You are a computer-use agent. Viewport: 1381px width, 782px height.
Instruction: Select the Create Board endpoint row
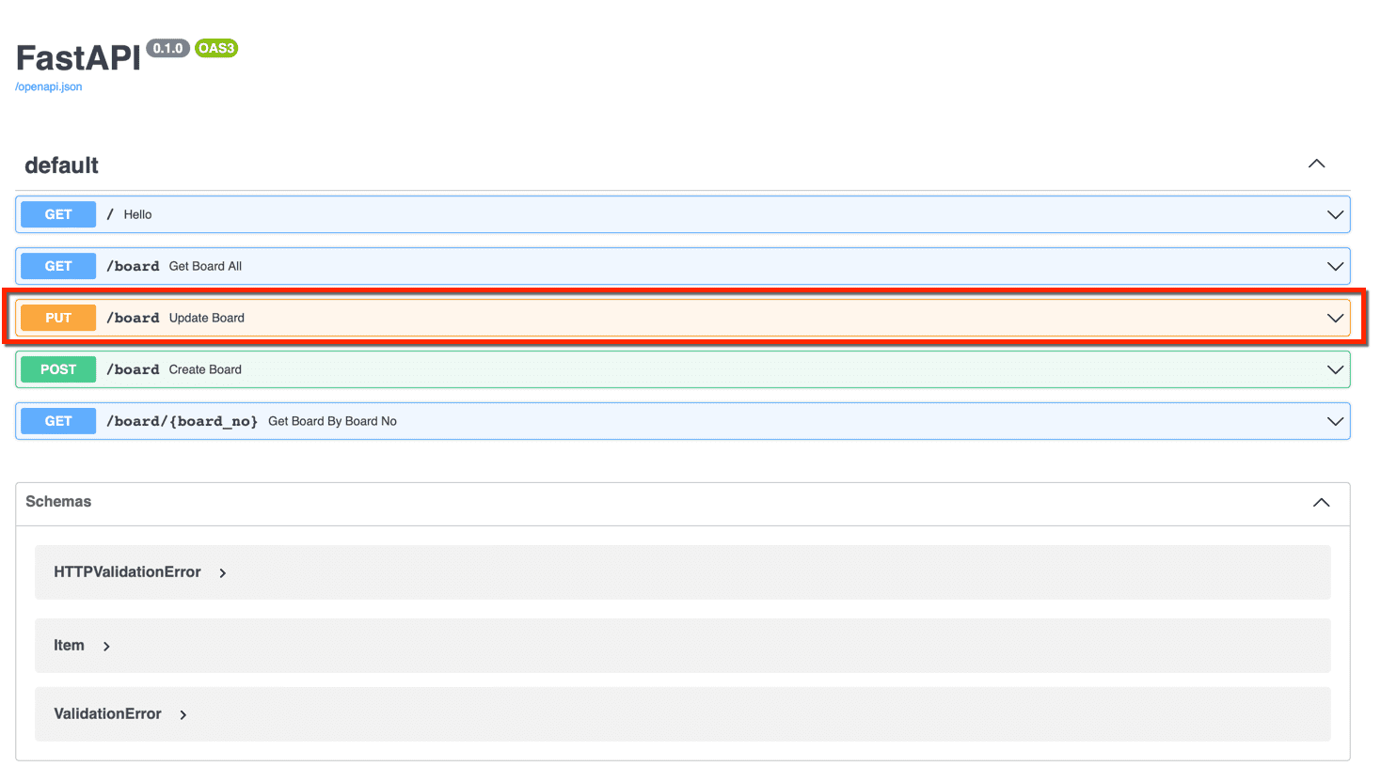(659, 369)
